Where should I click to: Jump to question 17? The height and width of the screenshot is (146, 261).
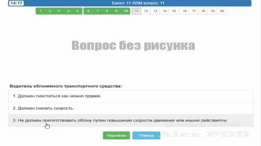194,11
